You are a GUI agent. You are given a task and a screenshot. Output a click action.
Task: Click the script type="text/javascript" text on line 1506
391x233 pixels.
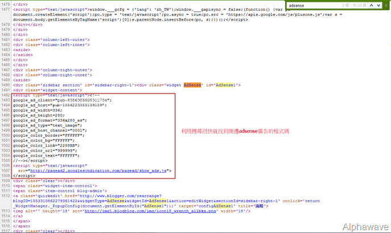(50, 166)
